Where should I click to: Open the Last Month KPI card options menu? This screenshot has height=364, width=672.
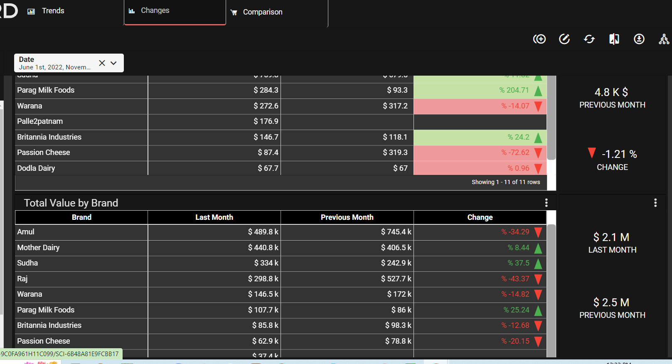pos(655,203)
